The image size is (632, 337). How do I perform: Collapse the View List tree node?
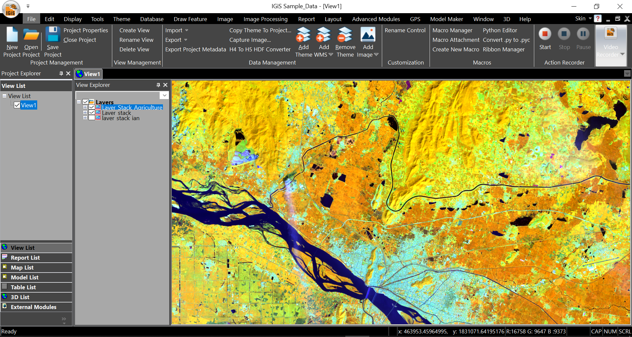coord(5,96)
